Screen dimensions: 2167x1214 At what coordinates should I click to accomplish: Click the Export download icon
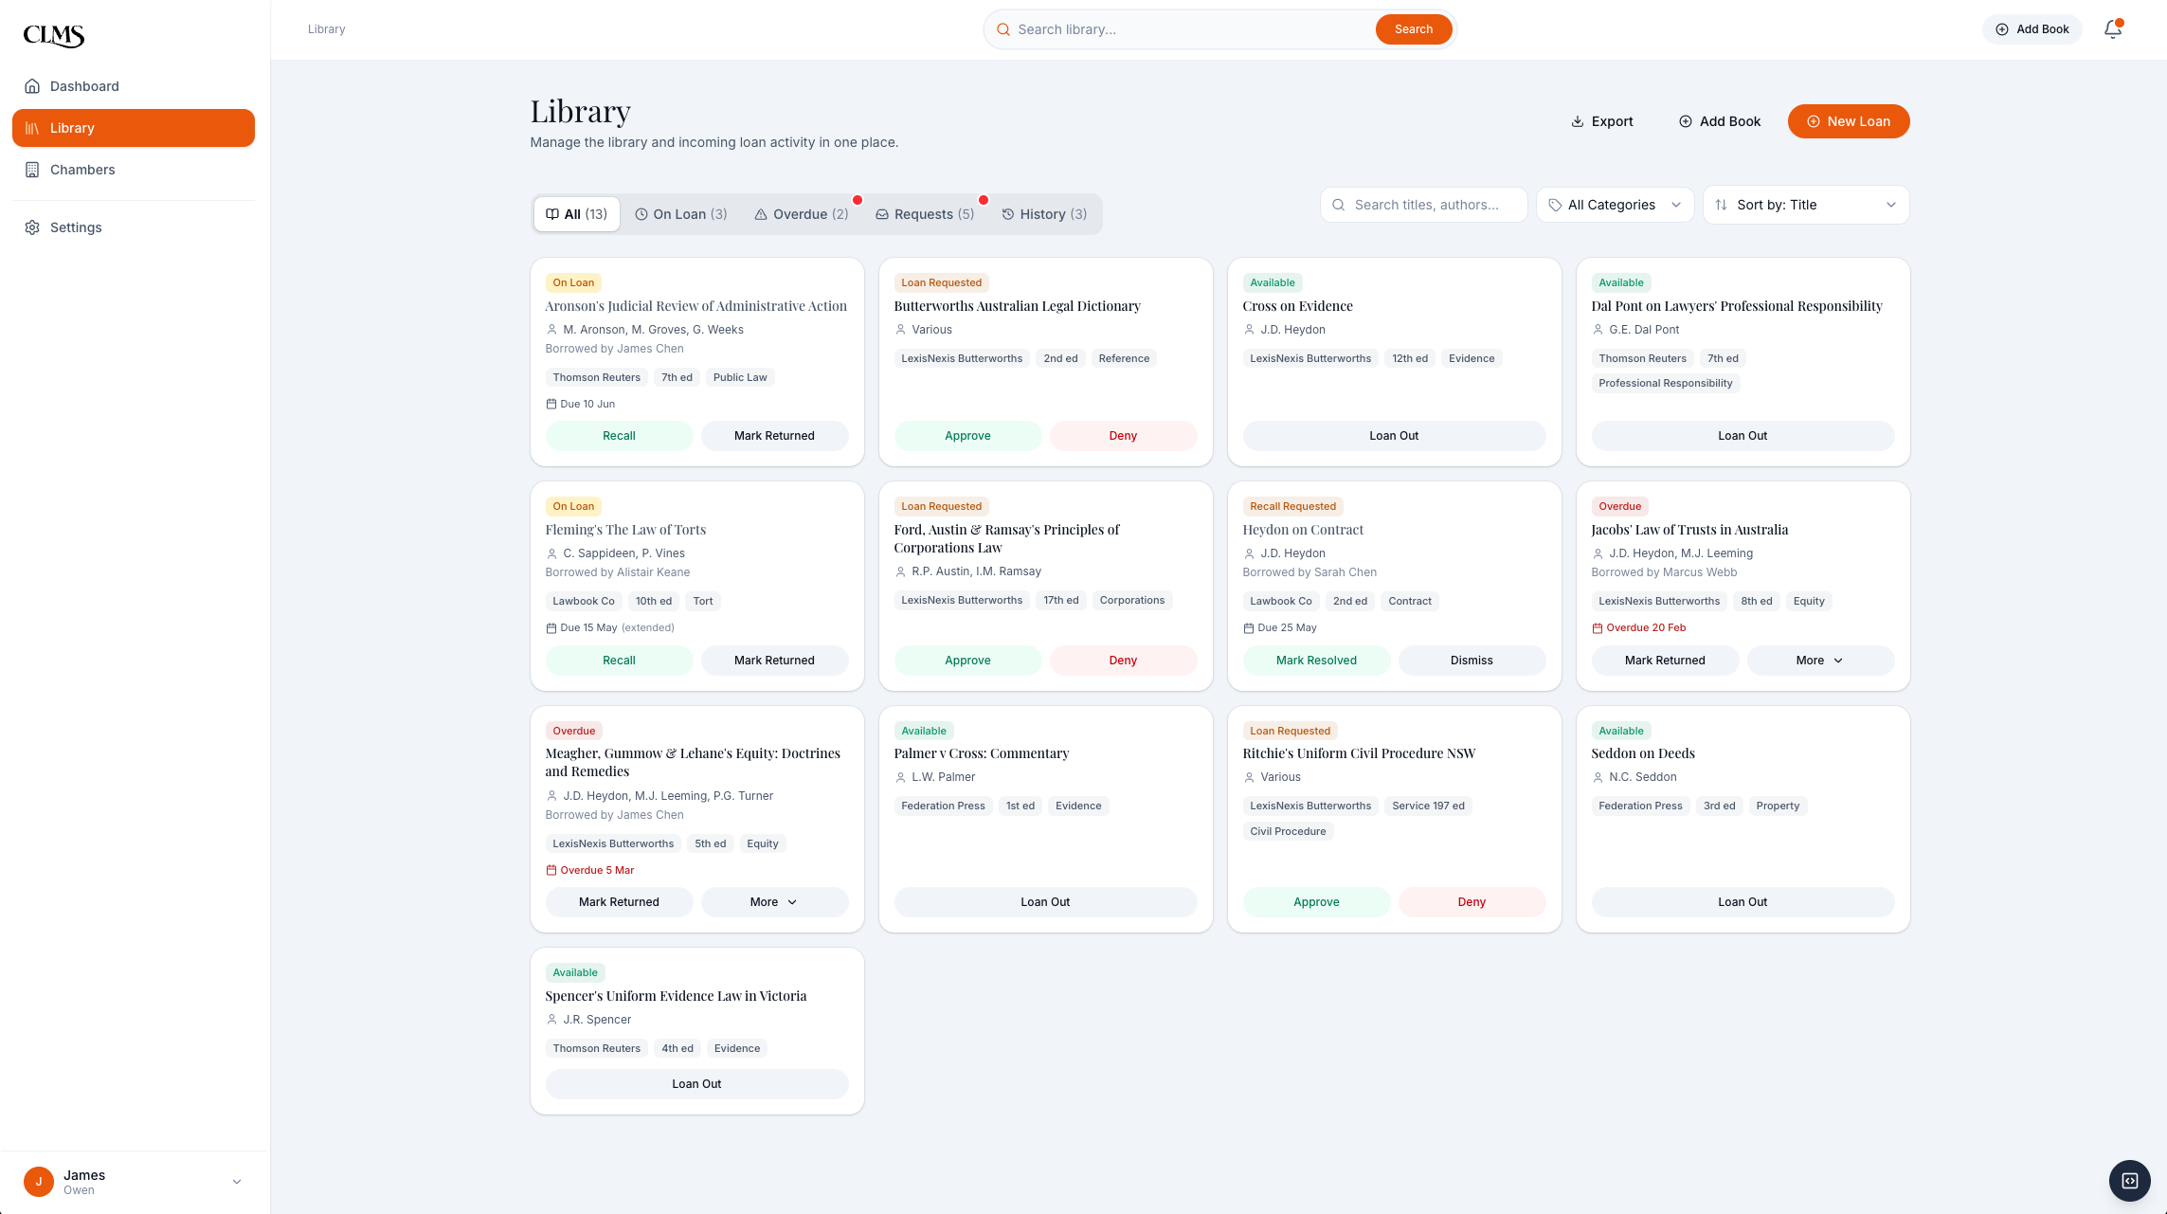click(x=1578, y=121)
